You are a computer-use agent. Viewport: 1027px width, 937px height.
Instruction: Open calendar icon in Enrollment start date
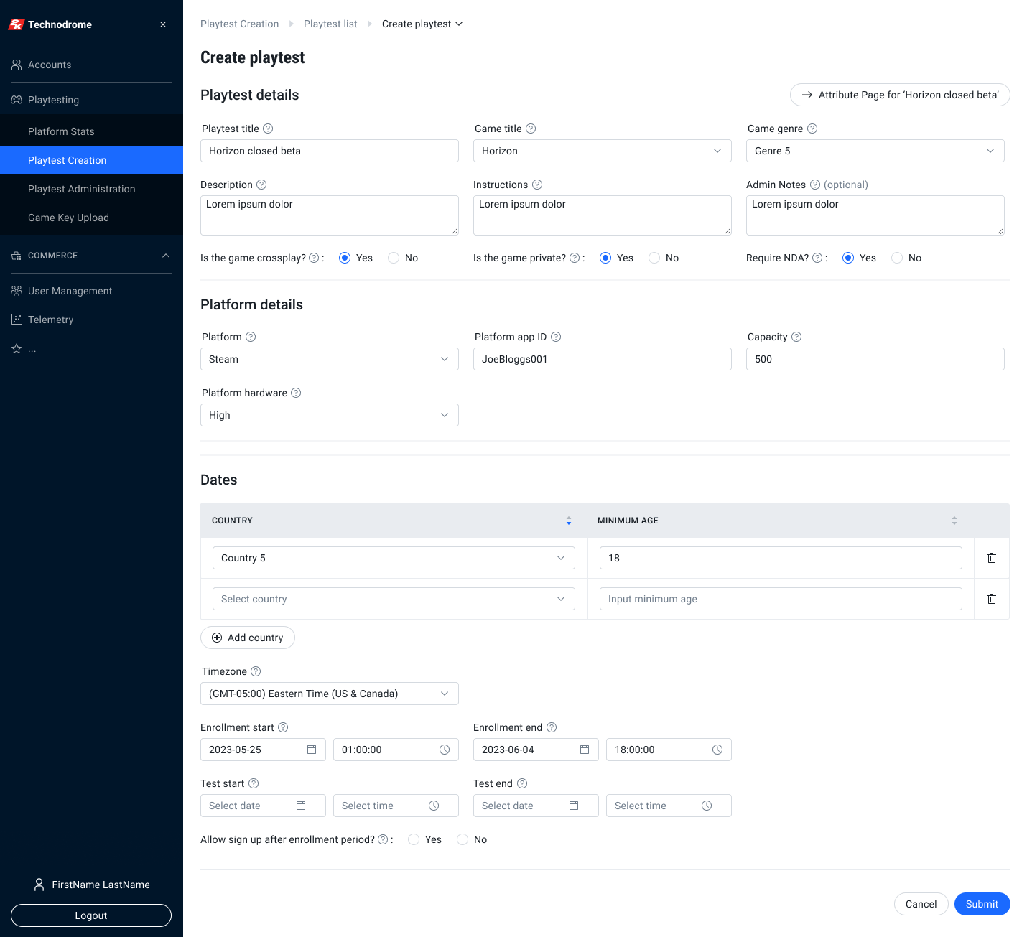(x=312, y=750)
